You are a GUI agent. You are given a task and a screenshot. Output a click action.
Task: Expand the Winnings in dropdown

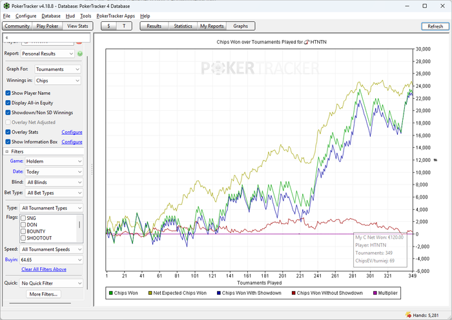57,81
